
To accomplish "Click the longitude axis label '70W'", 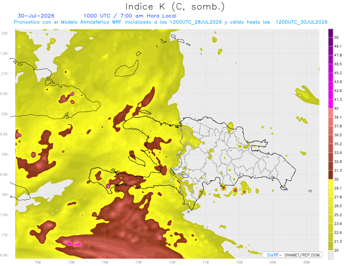I will tap(239, 262).
